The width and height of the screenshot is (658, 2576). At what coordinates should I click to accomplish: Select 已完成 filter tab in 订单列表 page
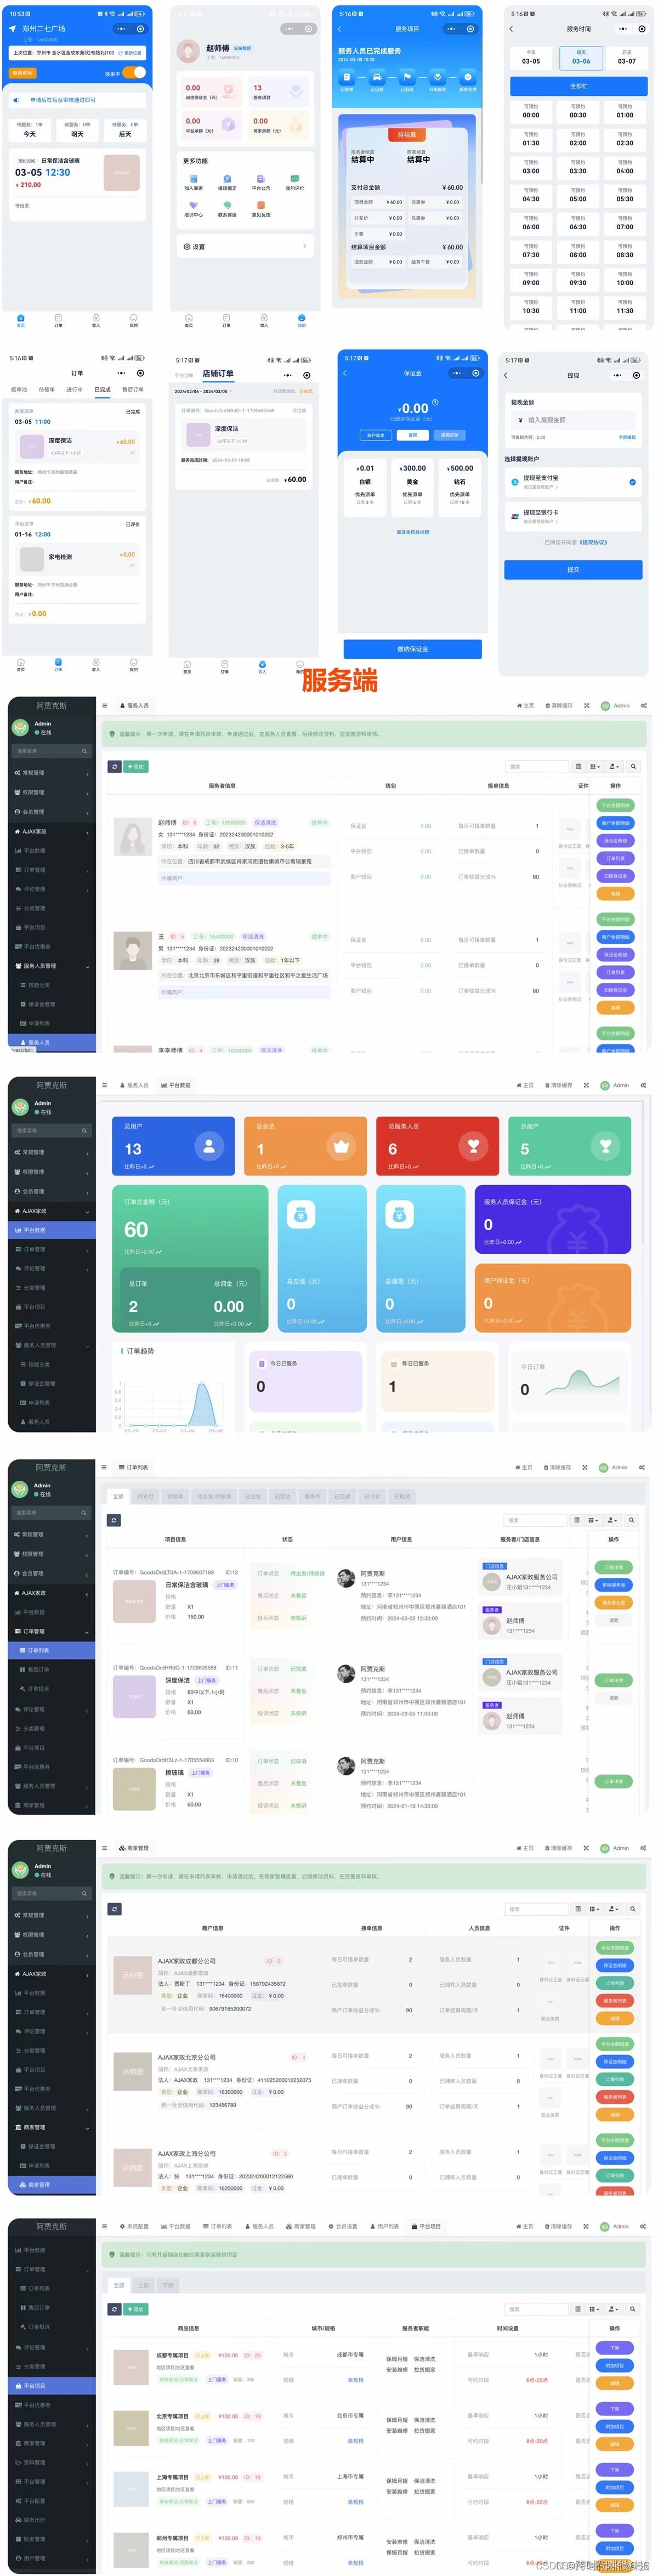(x=342, y=1496)
